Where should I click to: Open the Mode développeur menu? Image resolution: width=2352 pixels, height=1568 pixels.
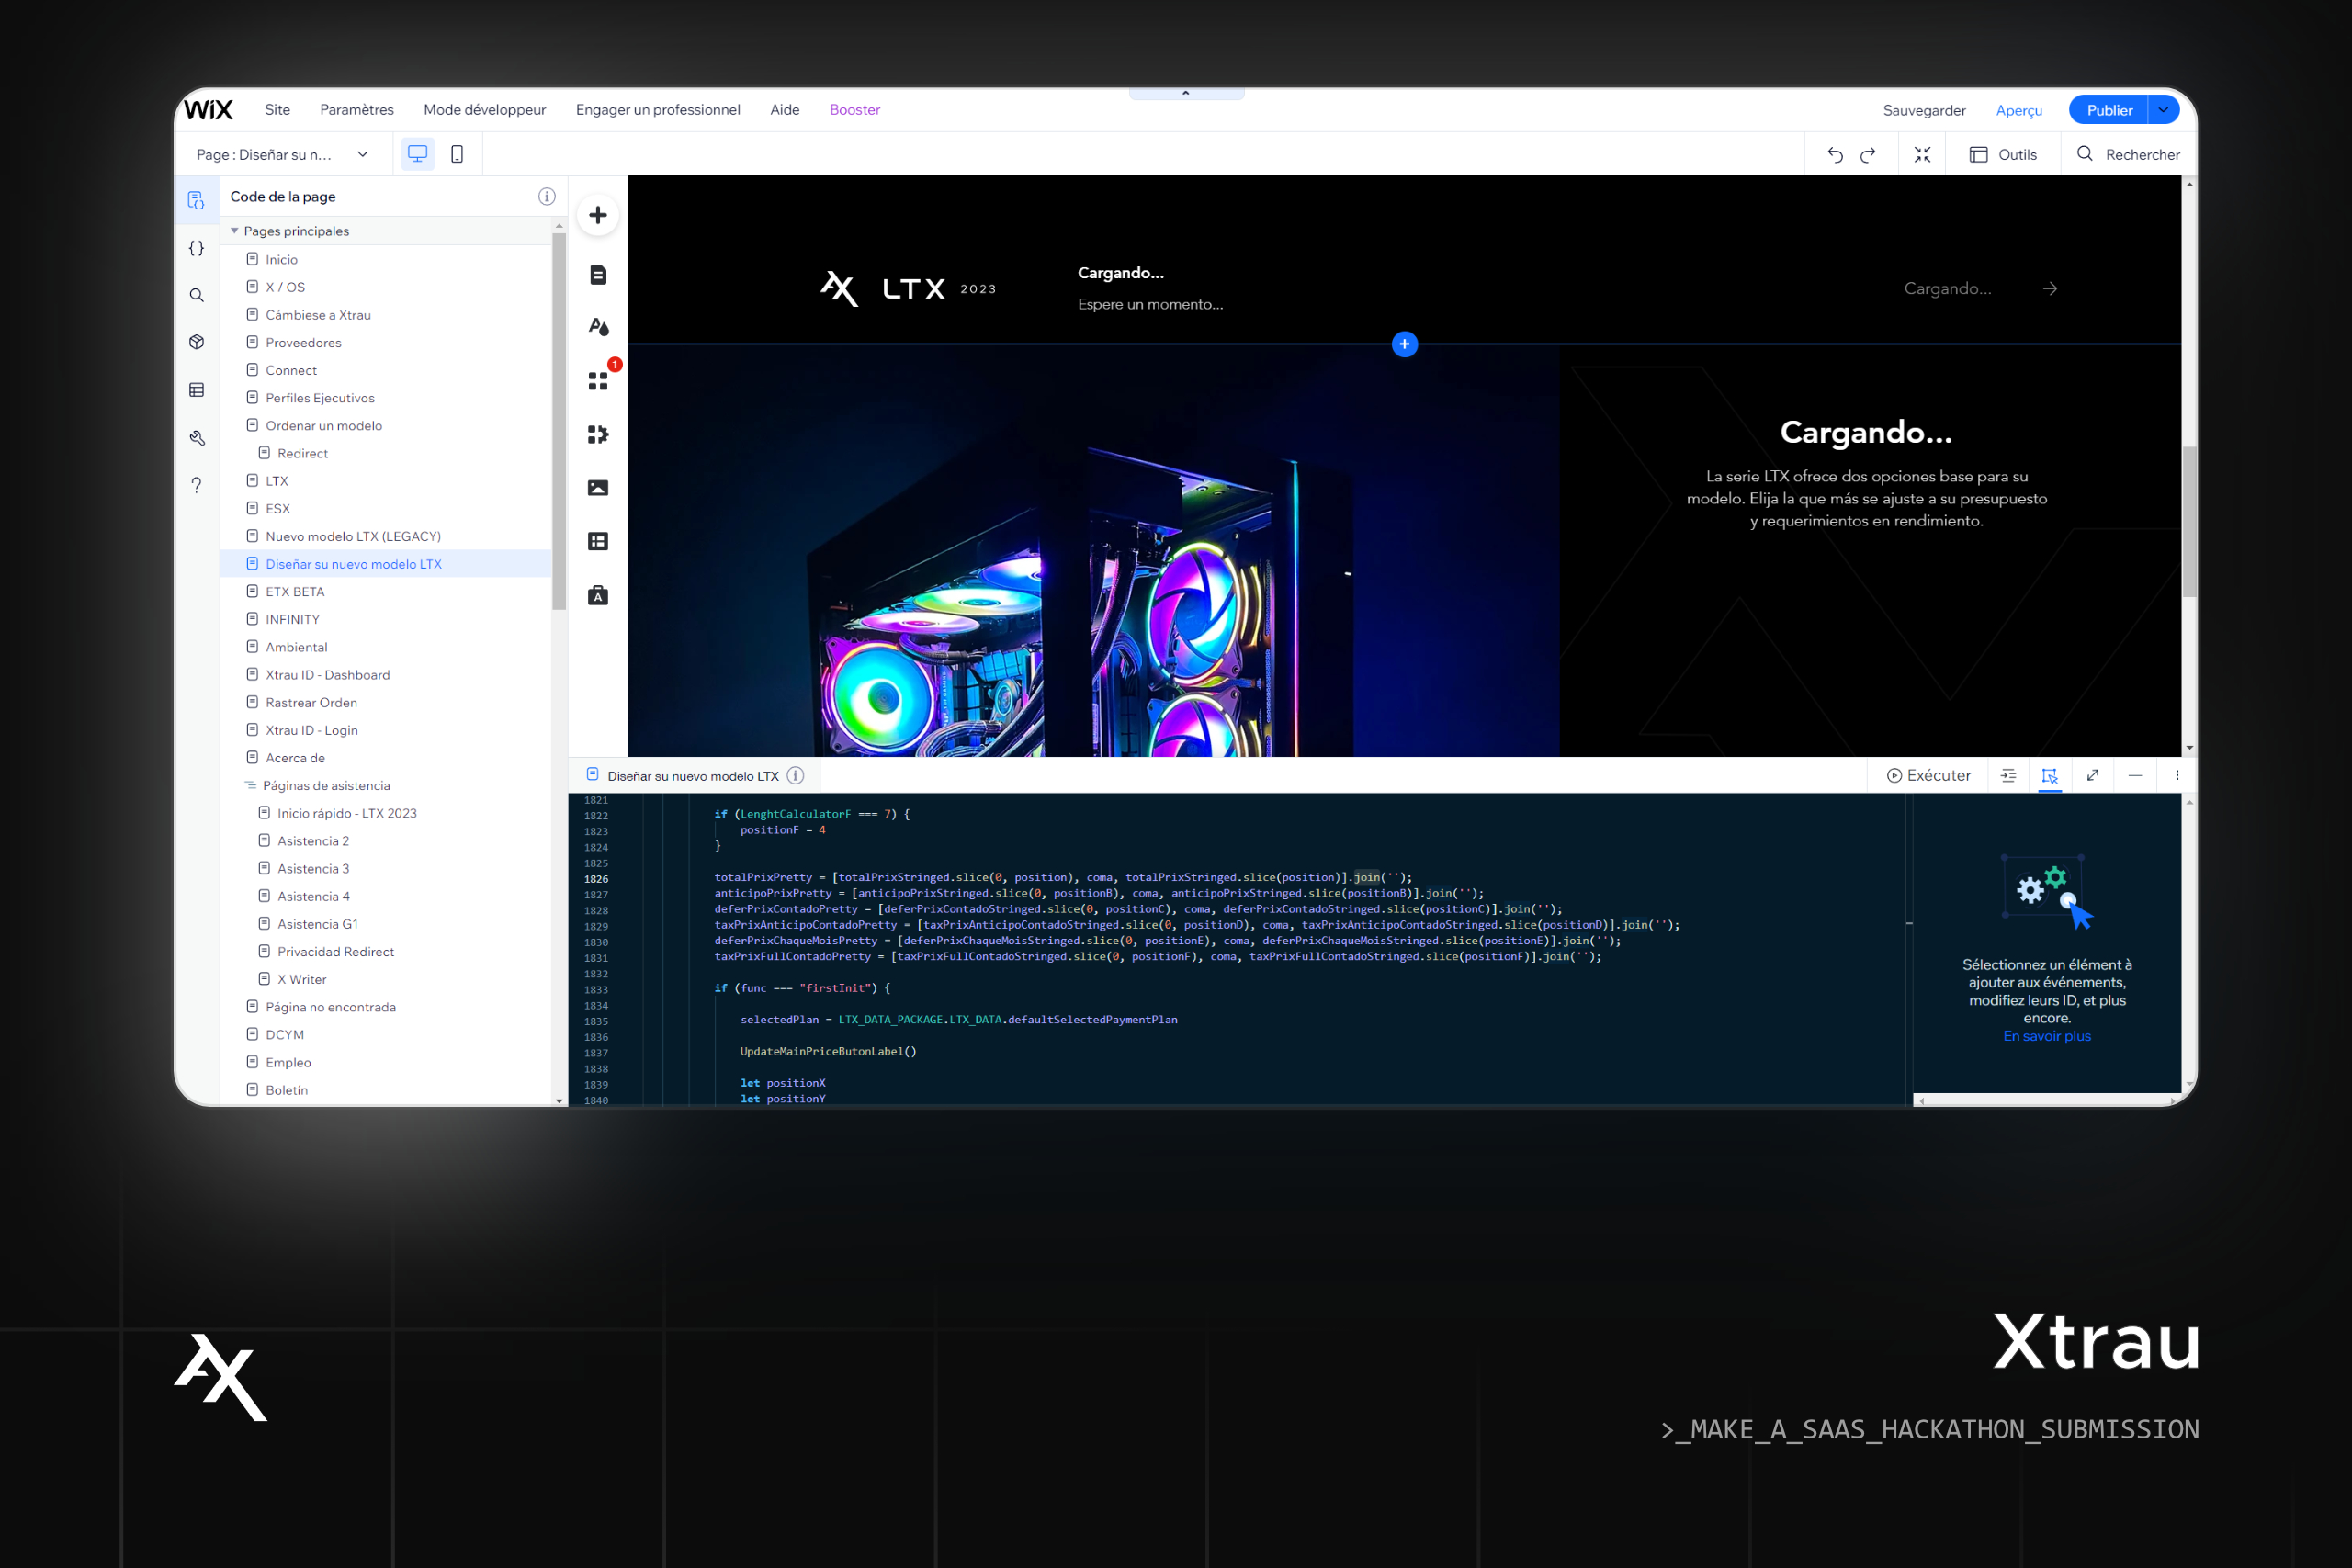click(x=485, y=110)
